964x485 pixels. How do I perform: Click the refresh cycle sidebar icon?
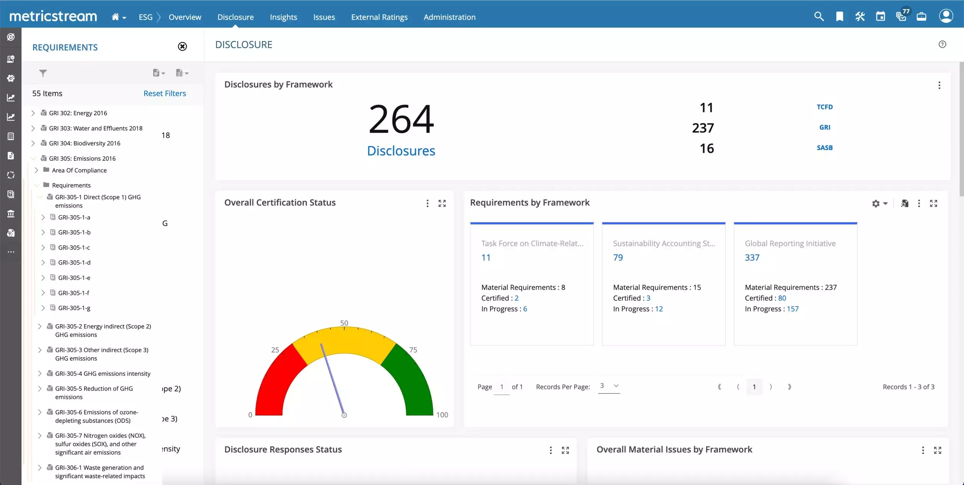11,175
